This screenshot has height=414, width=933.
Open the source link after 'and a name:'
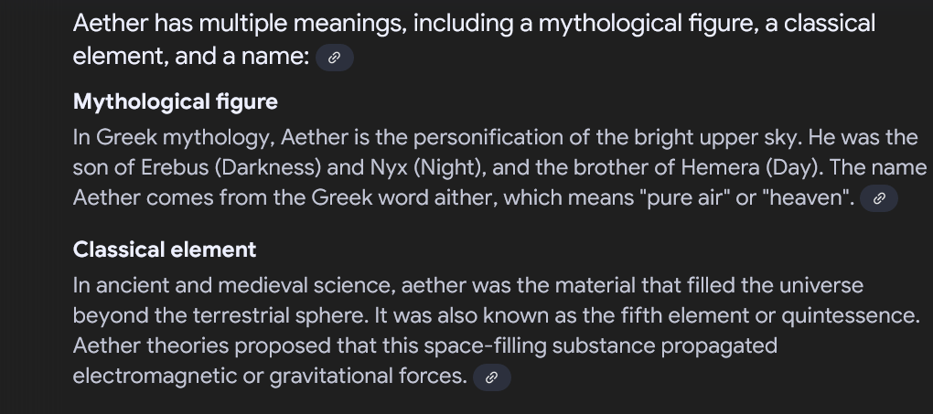(335, 58)
